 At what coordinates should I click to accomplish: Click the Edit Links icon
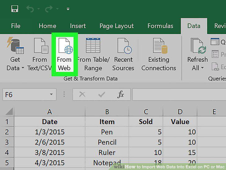[215, 66]
